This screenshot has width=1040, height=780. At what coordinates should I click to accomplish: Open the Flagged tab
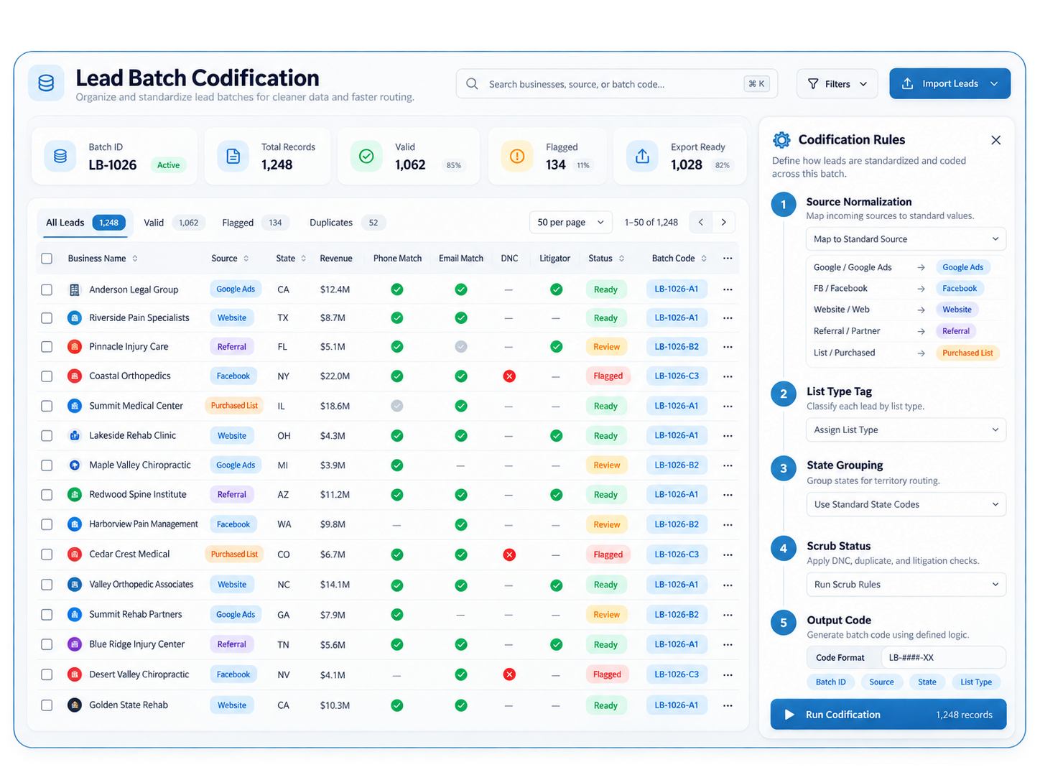(x=256, y=223)
